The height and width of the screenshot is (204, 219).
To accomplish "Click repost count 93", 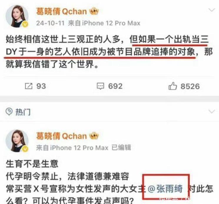I will tap(41, 86).
